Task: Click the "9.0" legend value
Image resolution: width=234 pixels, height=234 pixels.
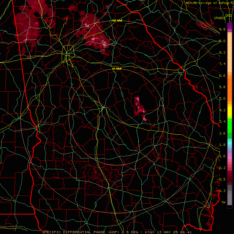Action: point(222,41)
